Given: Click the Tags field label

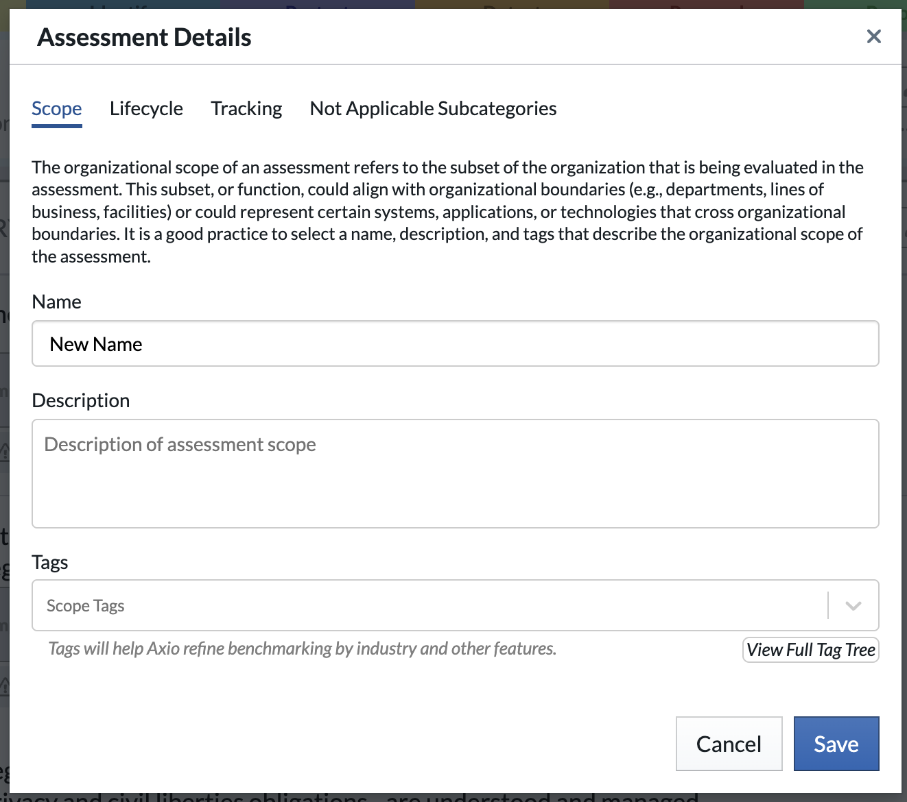Looking at the screenshot, I should point(50,562).
